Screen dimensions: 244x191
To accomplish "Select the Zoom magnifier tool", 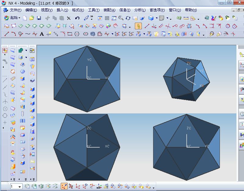I will [121, 18].
